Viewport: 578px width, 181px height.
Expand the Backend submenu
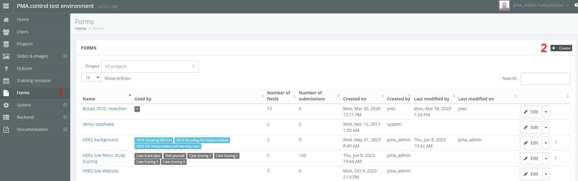(x=65, y=117)
